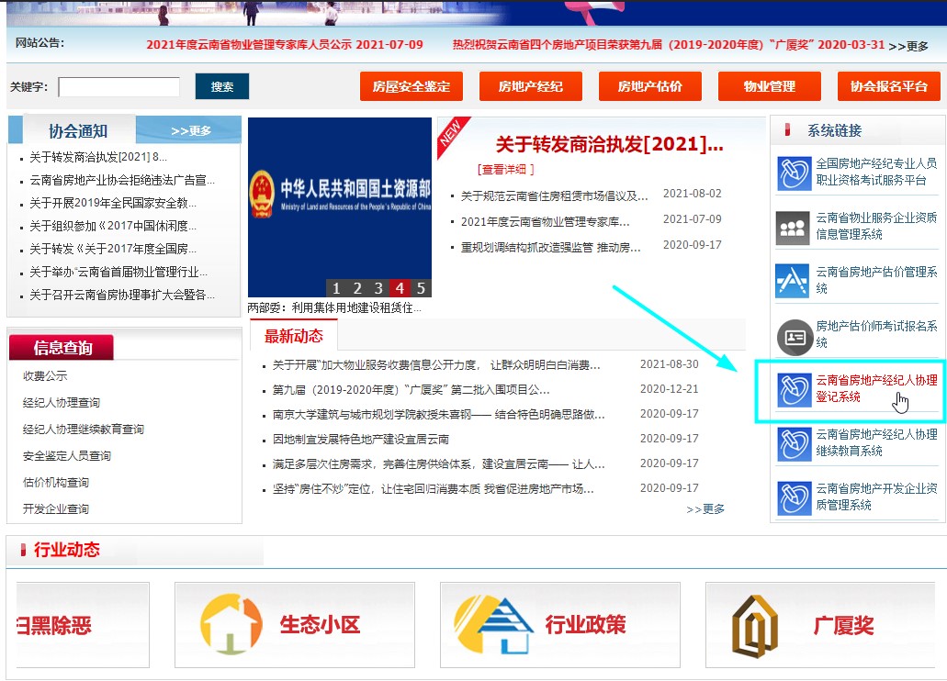Click the 广厦奖 trophy icon

pos(754,626)
